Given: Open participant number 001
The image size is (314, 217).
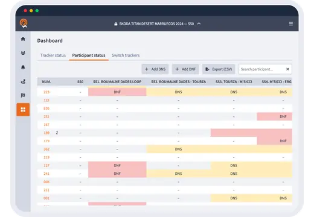Looking at the screenshot, I should tap(46, 198).
